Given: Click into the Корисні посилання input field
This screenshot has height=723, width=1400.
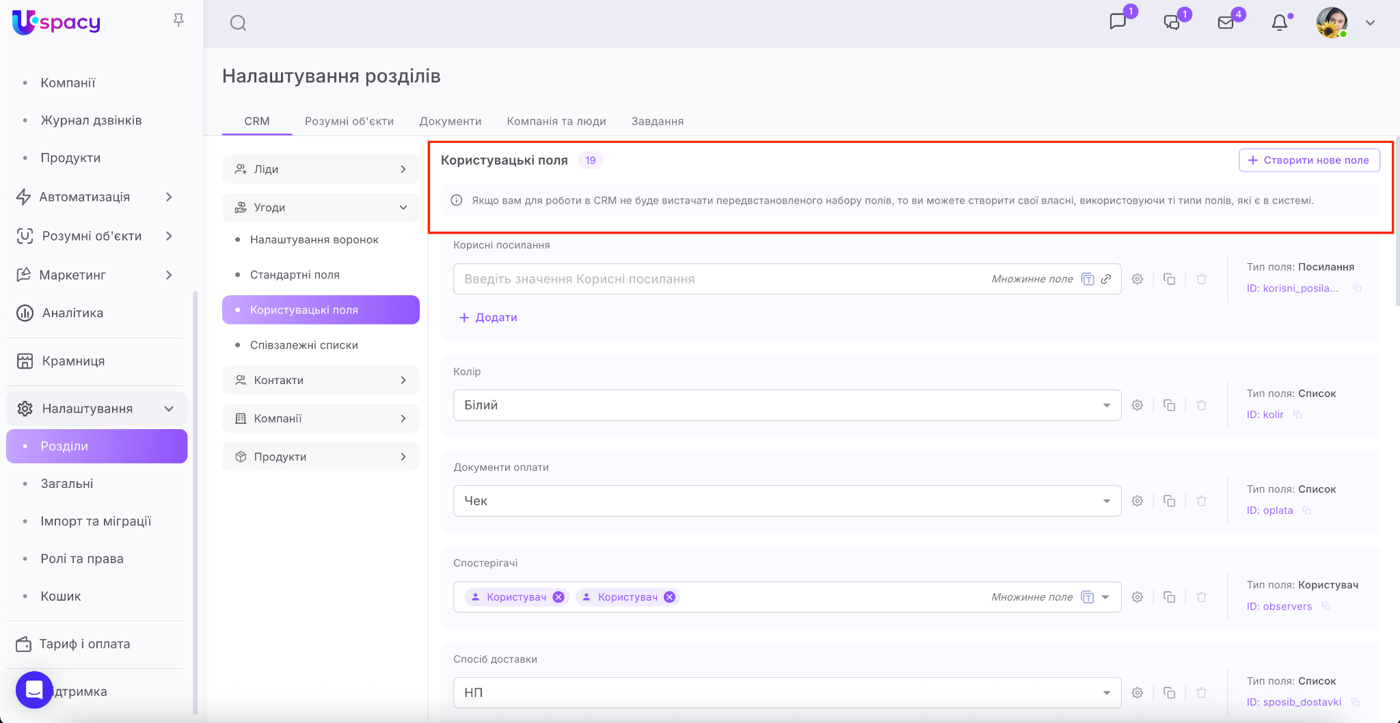Looking at the screenshot, I should tap(718, 279).
